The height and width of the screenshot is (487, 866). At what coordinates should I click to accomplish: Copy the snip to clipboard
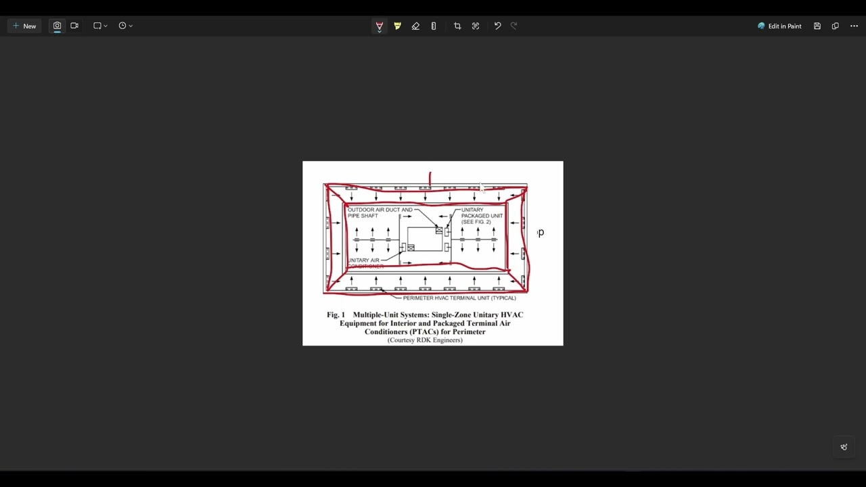[x=836, y=26]
